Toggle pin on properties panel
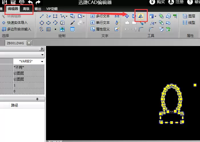Viewport: 200px width, 142px height. click(42, 49)
